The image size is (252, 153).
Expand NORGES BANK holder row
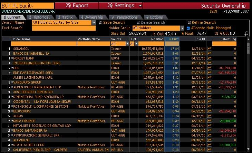[x=12, y=58]
